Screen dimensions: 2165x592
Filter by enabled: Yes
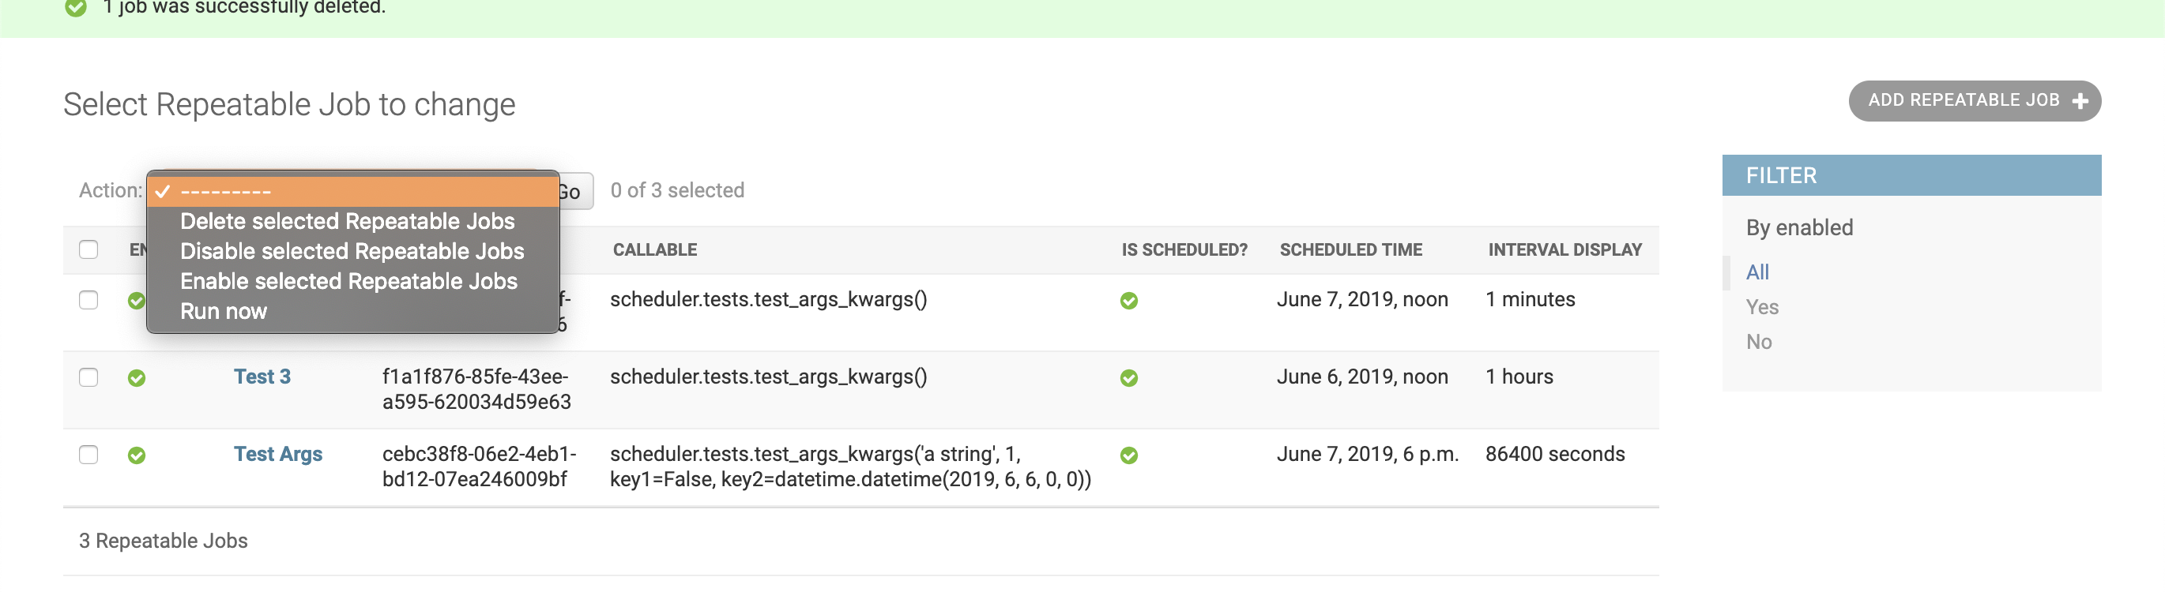[x=1761, y=307]
